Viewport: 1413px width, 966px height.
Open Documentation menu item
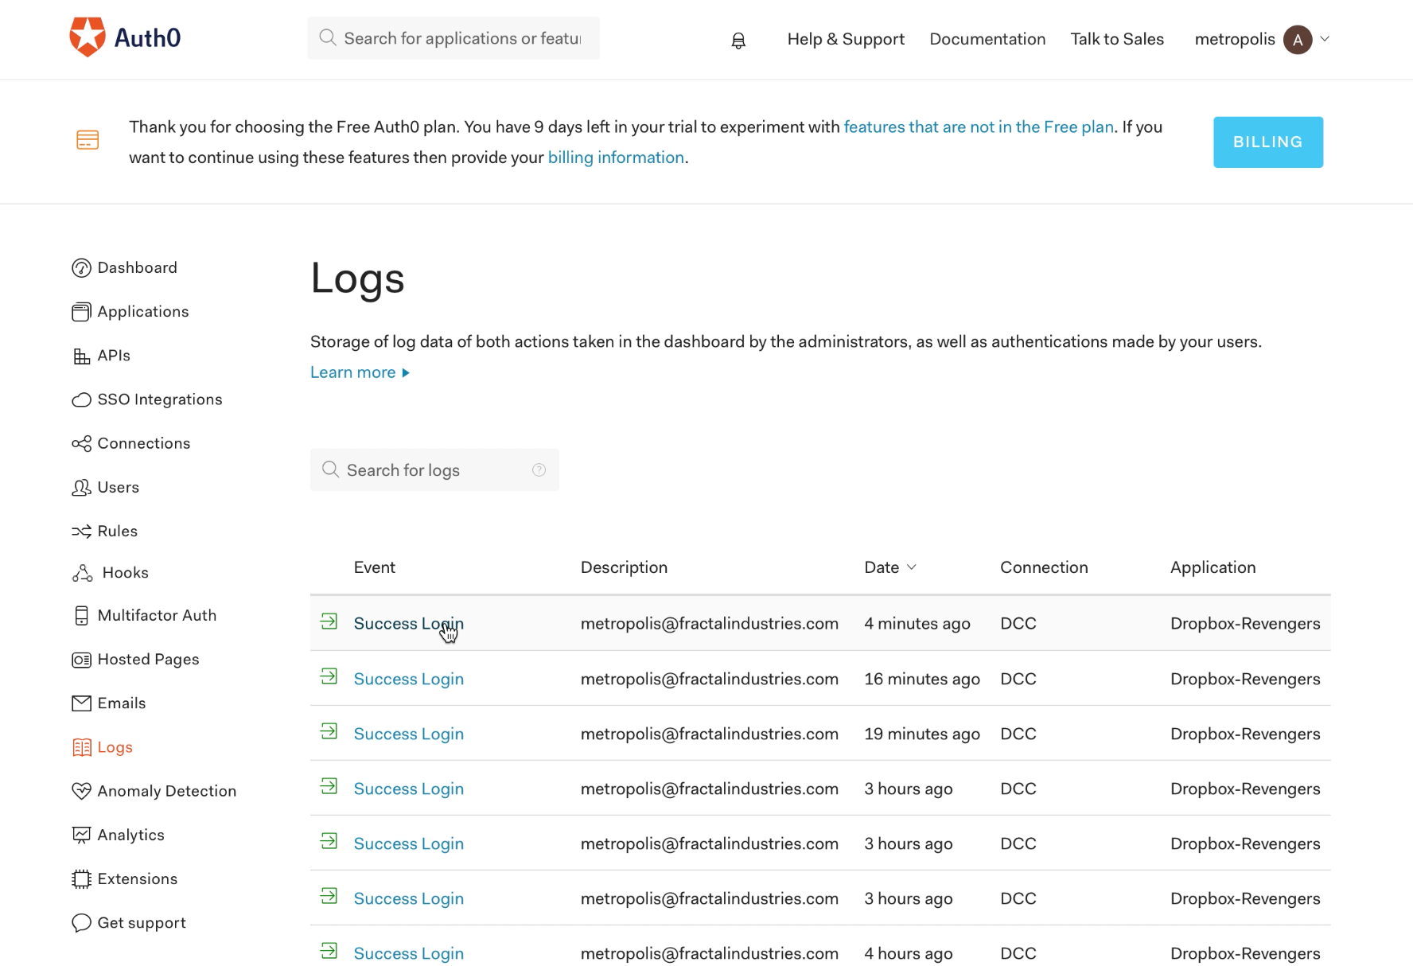987,39
